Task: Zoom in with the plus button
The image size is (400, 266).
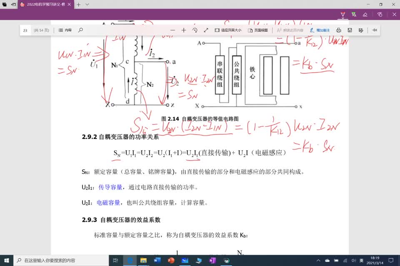Action: 184,30
